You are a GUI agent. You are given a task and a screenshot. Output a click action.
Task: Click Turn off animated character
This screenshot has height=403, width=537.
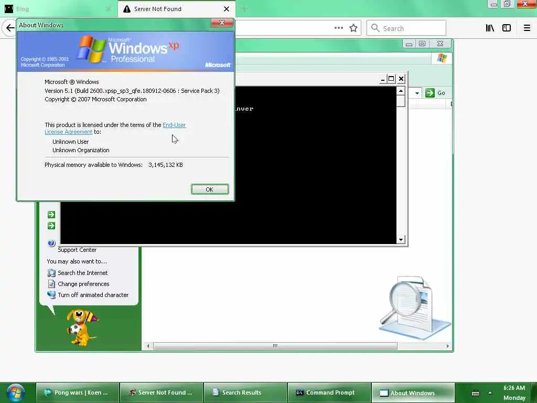[93, 295]
